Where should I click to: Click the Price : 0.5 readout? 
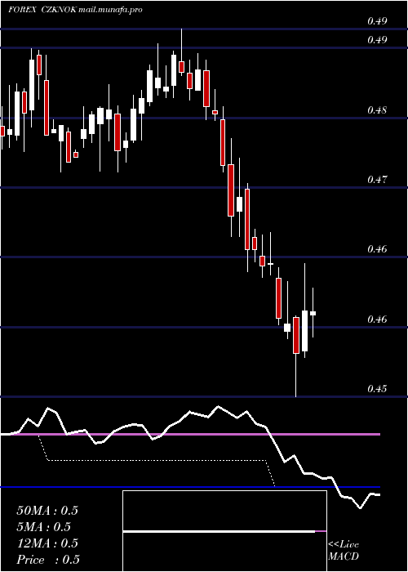[x=48, y=560]
